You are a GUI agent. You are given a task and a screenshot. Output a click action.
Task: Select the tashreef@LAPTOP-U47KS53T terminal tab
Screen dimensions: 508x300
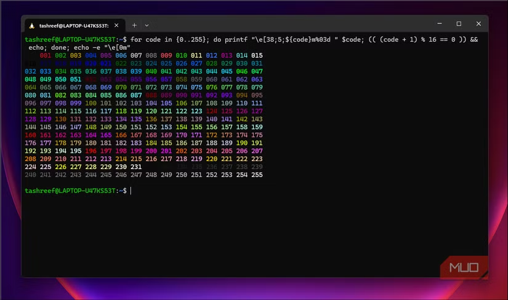[73, 25]
